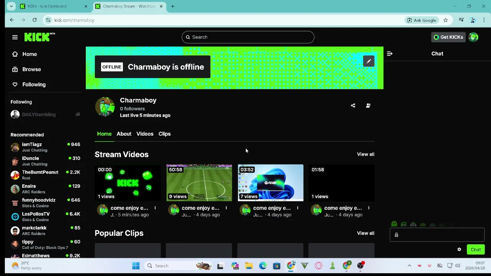
Task: Open Windows Start menu
Action: (136, 266)
